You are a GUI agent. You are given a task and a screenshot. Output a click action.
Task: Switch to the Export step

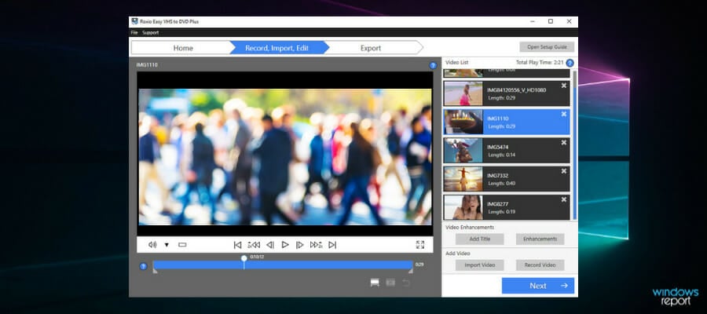point(371,48)
